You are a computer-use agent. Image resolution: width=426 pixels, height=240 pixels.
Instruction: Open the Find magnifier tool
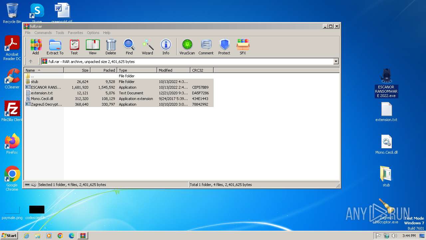click(129, 47)
